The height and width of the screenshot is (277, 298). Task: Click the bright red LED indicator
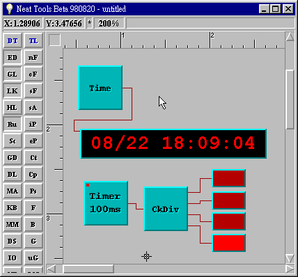[x=229, y=243]
